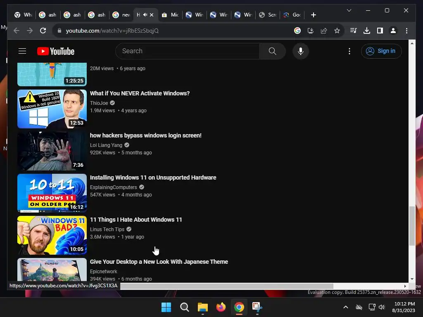Open '11 Things I Hate About Windows 11'
Image resolution: width=423 pixels, height=317 pixels.
tap(136, 220)
